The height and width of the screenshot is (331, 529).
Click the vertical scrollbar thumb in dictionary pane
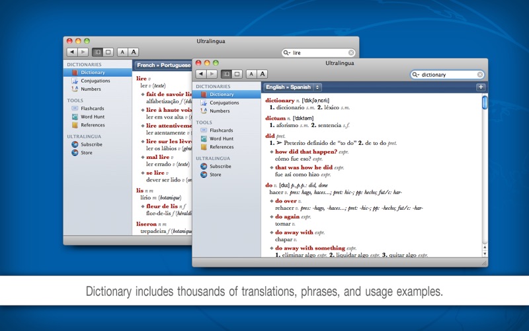coord(485,103)
